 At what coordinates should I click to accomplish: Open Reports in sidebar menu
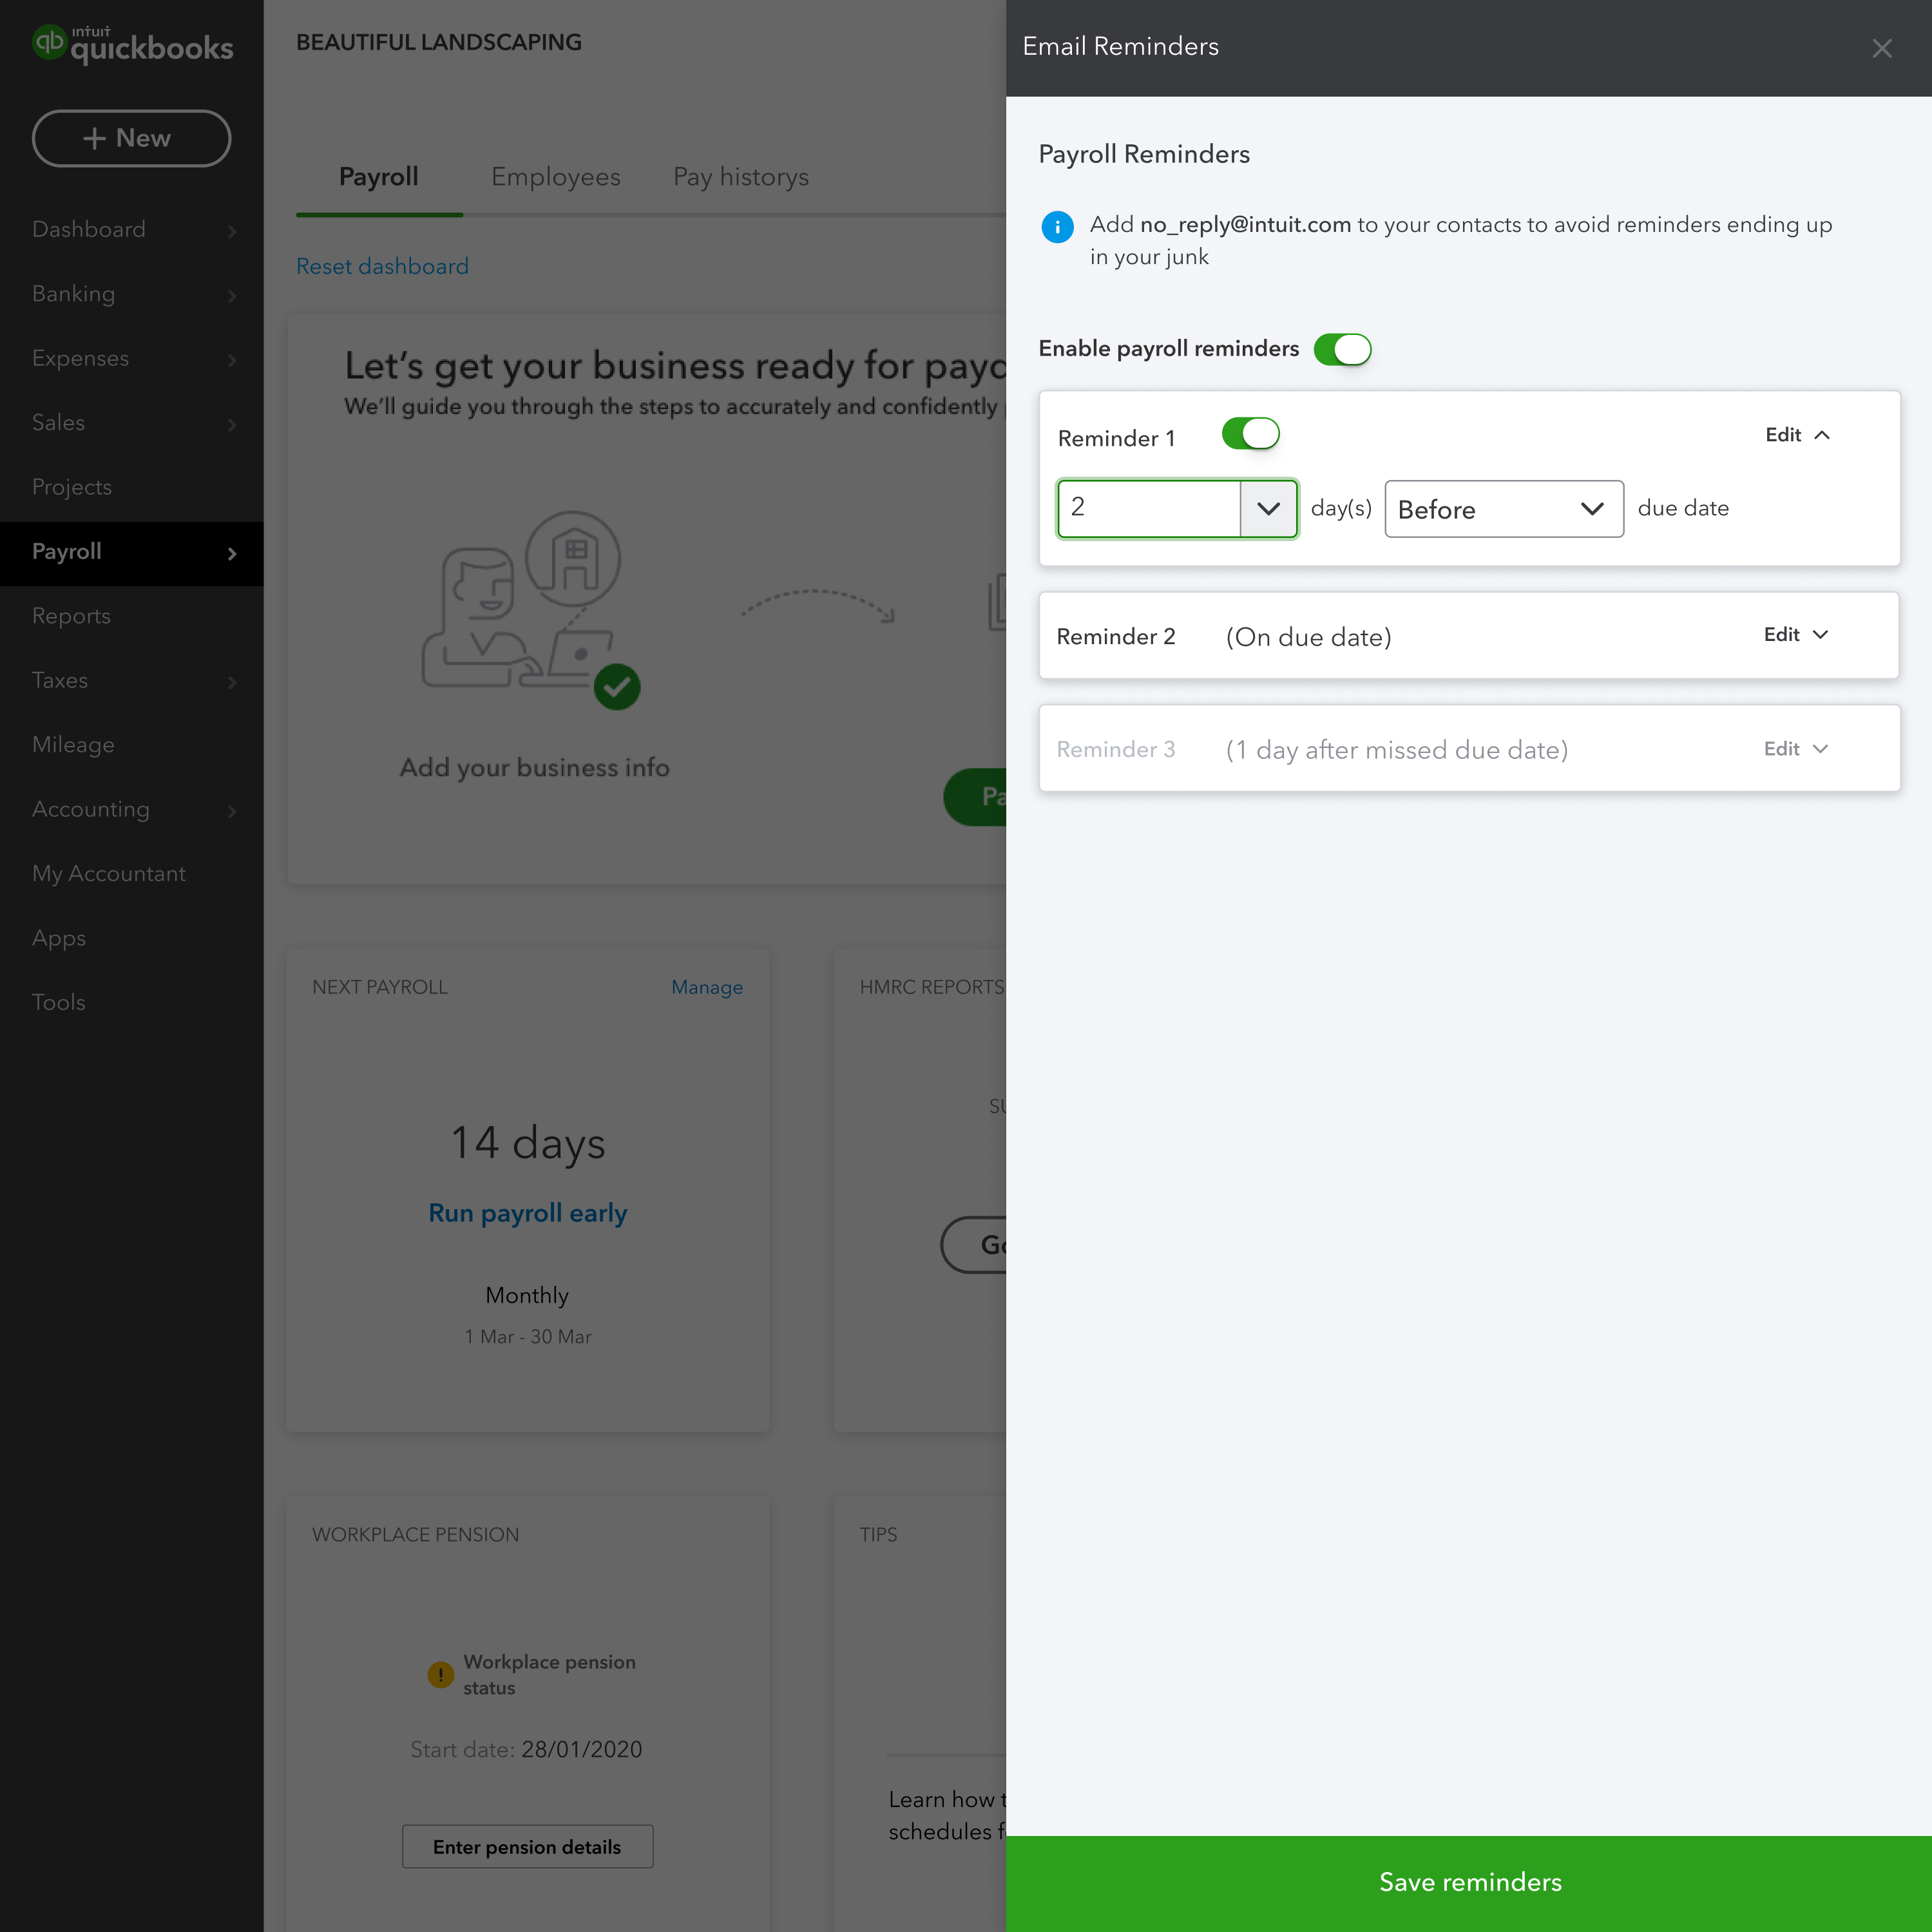click(71, 616)
